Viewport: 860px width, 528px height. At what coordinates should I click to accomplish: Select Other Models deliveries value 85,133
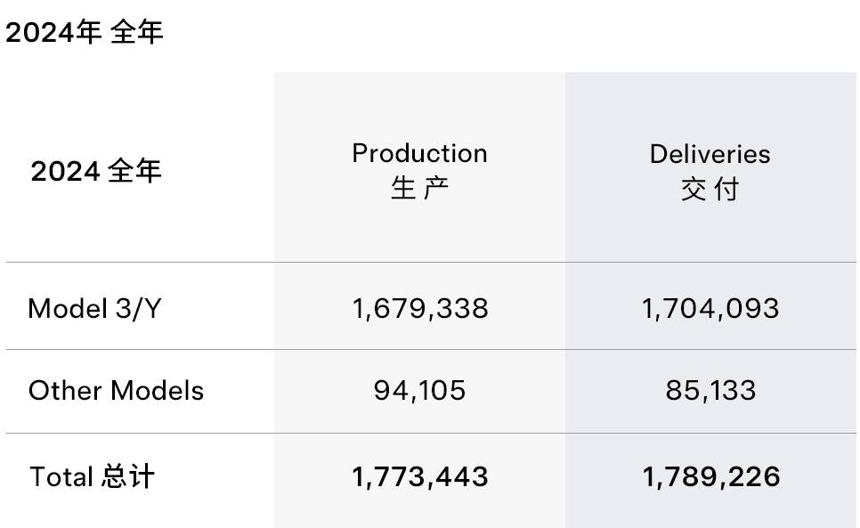tap(710, 390)
